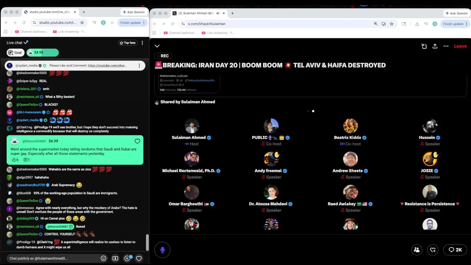
Task: Collapse the Space with the down chevron
Action: [x=157, y=46]
